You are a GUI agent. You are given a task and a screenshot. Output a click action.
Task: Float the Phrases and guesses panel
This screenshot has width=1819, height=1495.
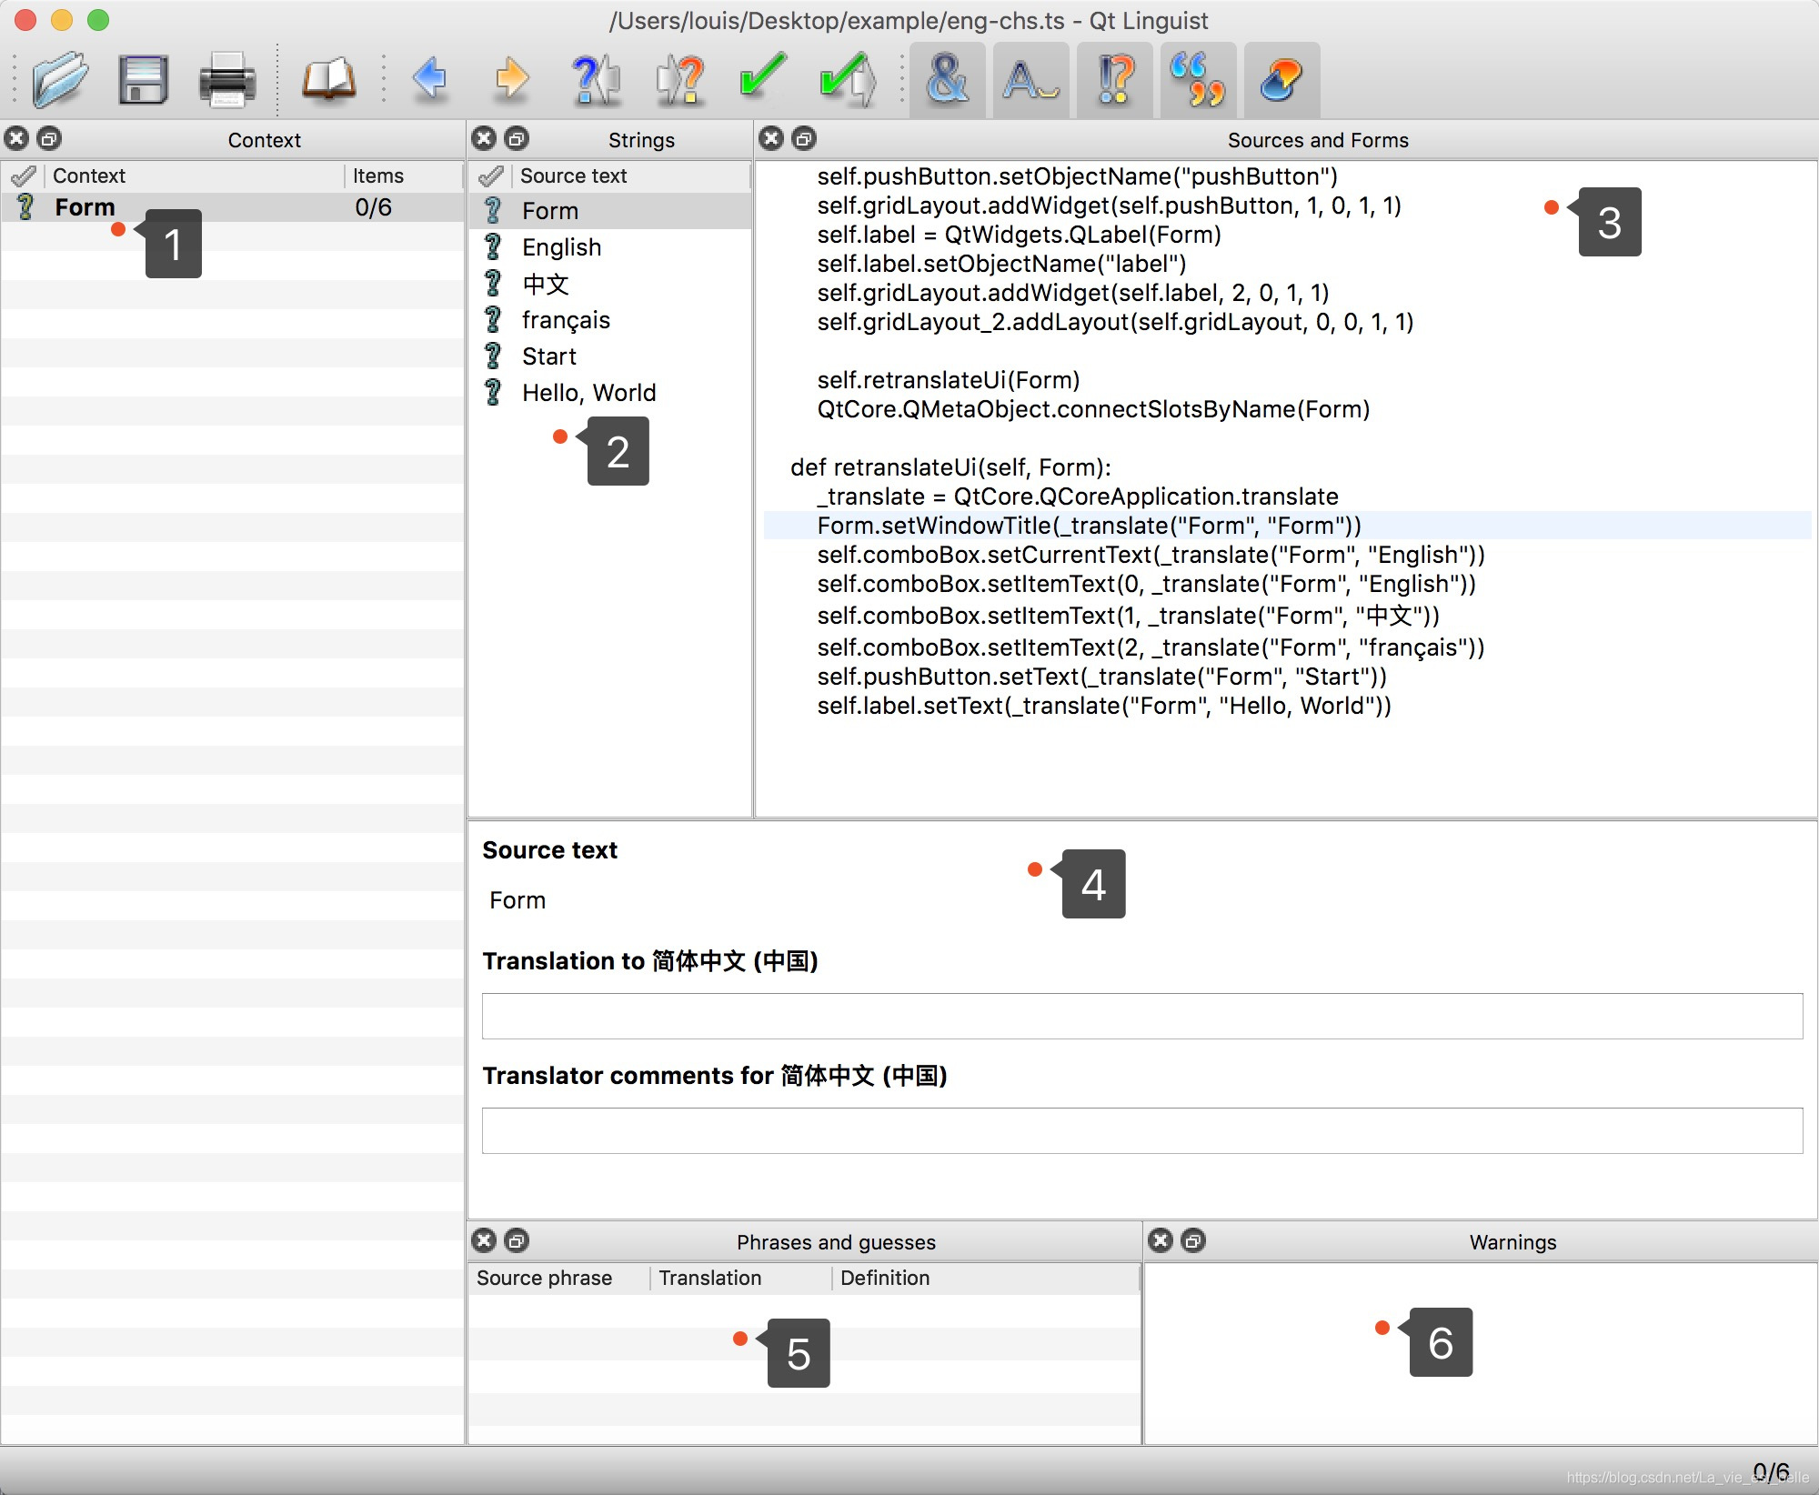coord(517,1240)
